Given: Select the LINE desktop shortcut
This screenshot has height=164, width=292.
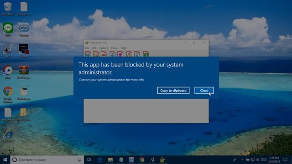Looking at the screenshot, I should coord(8,29).
